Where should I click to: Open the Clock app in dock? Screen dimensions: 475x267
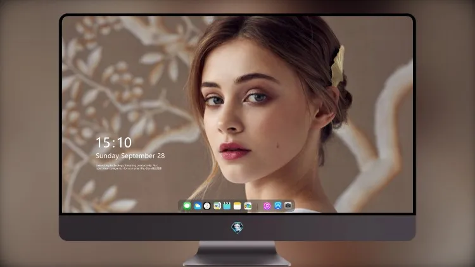207,206
